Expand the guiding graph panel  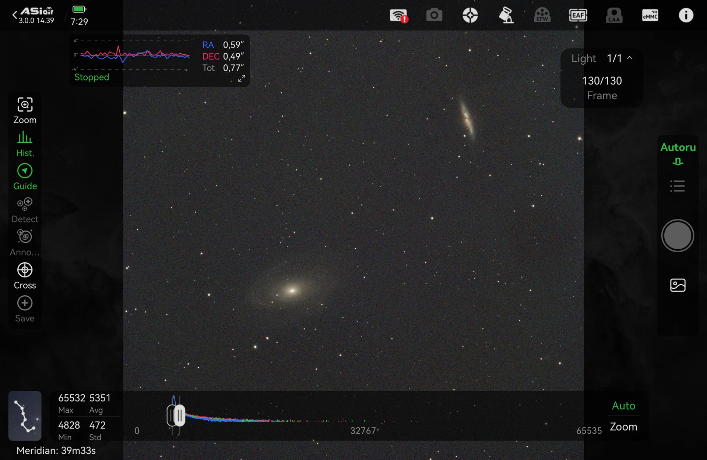pyautogui.click(x=242, y=78)
